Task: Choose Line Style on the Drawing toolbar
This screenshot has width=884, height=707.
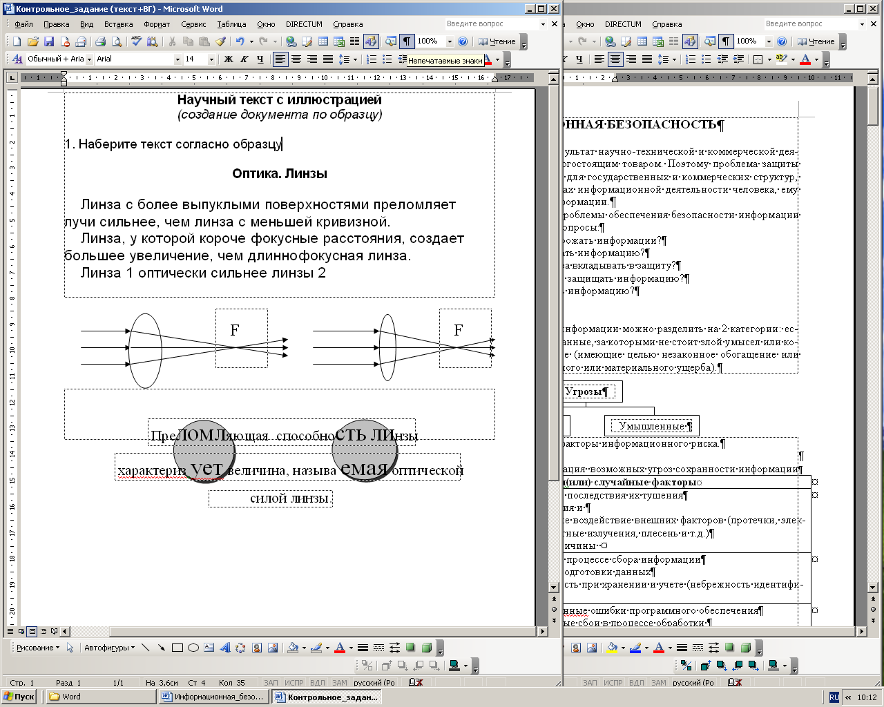Action: pos(363,648)
